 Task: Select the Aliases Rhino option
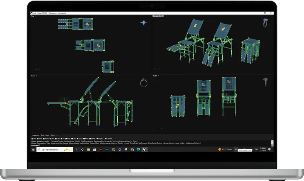[77, 143]
